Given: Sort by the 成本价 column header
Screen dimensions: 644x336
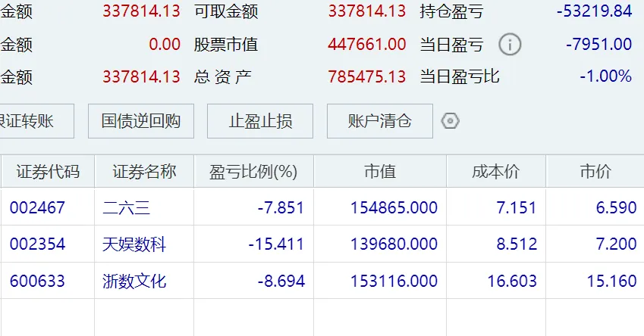Looking at the screenshot, I should coord(495,172).
